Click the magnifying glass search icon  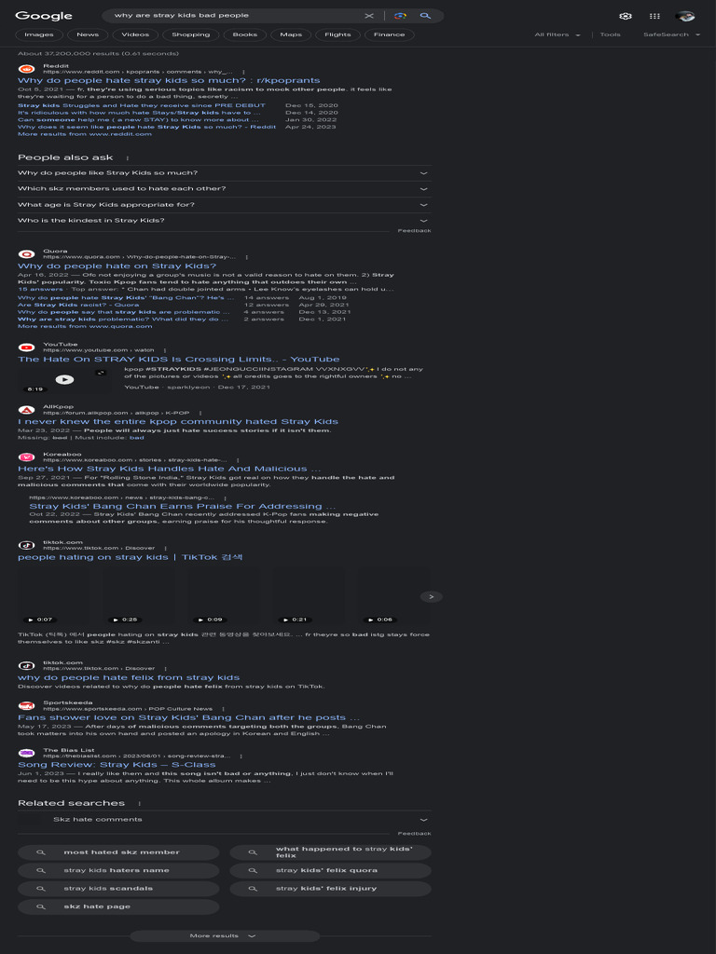pyautogui.click(x=425, y=16)
